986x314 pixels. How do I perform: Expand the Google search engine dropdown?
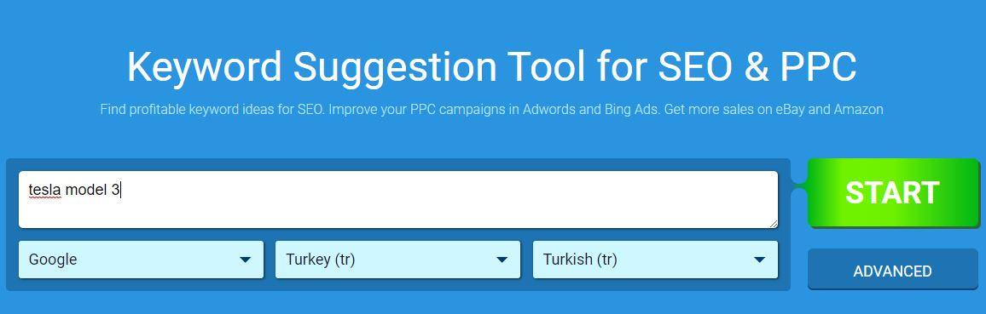coord(141,260)
